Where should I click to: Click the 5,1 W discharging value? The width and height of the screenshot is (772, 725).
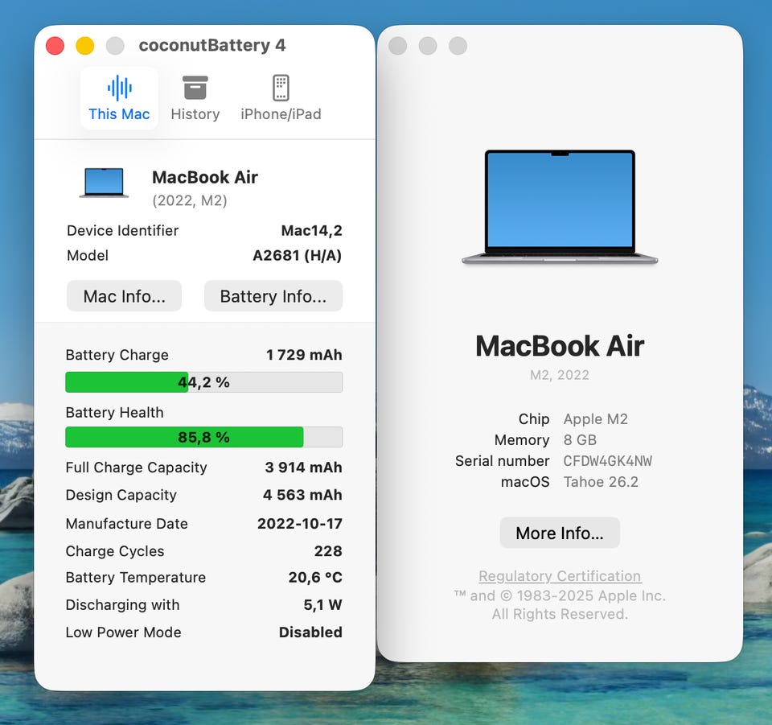pos(323,604)
